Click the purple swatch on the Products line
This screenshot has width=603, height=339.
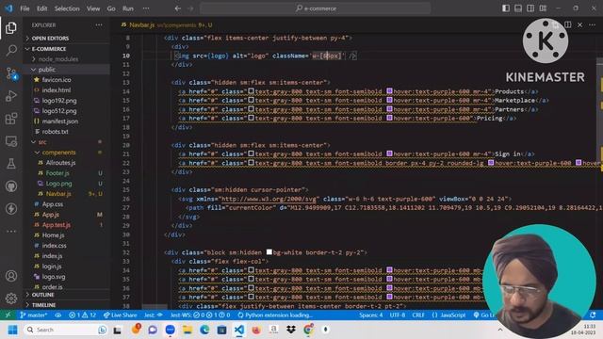pos(389,91)
